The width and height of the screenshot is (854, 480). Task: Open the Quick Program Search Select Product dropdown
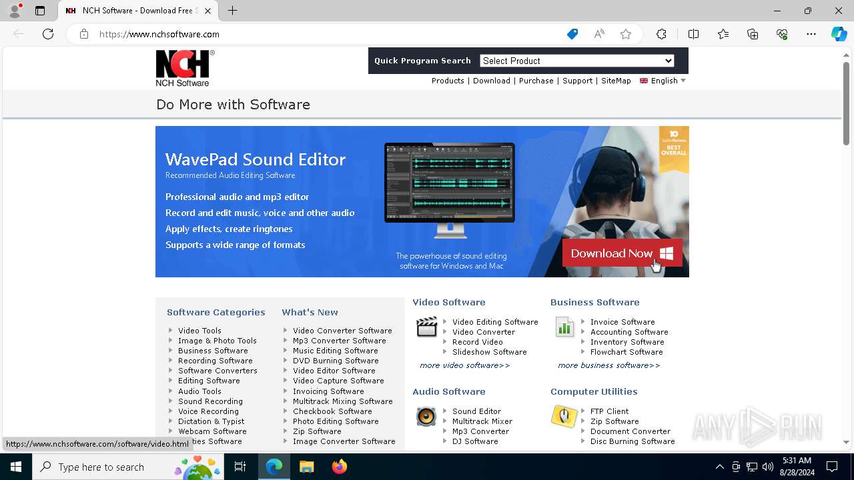(577, 61)
